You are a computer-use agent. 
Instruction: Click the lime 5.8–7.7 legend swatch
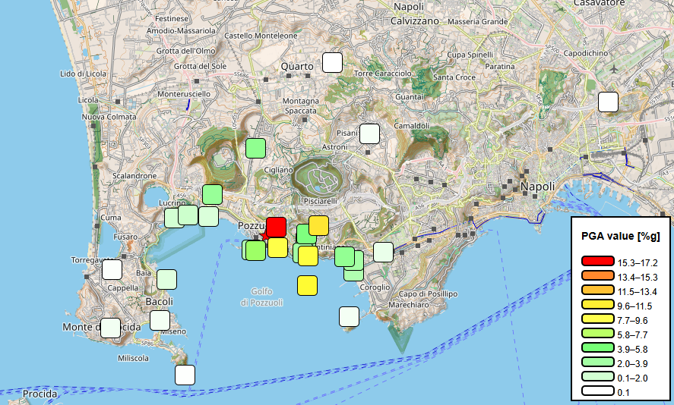click(x=598, y=333)
